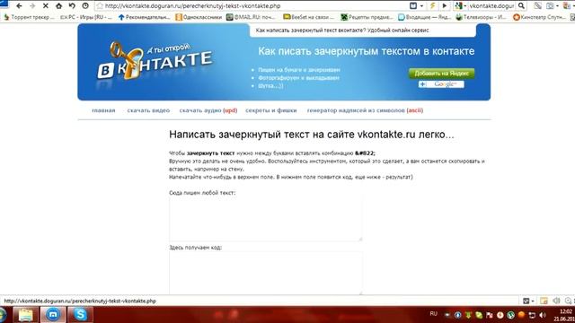Click the play arrow icon in toolbar

[445, 6]
